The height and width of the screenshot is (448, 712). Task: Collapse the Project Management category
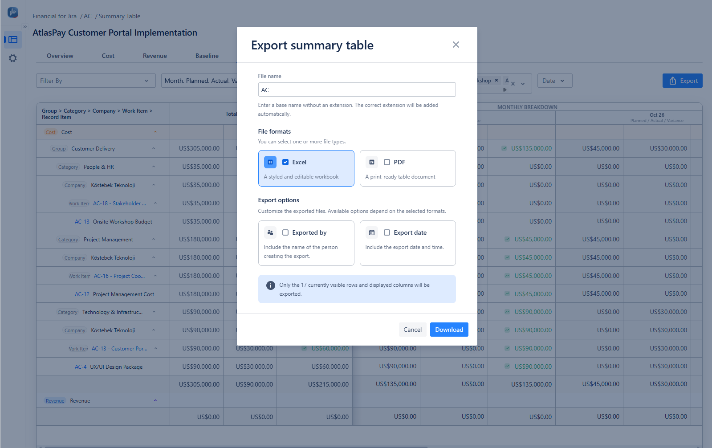pyautogui.click(x=154, y=240)
